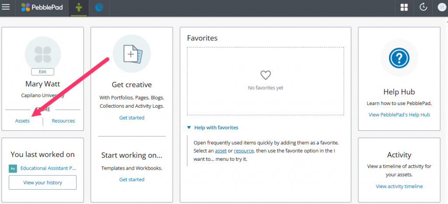Viewport: 448px width, 204px height.
Task: Open the hamburger main menu
Action: click(6, 7)
